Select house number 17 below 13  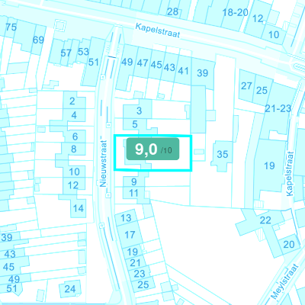point(130,235)
